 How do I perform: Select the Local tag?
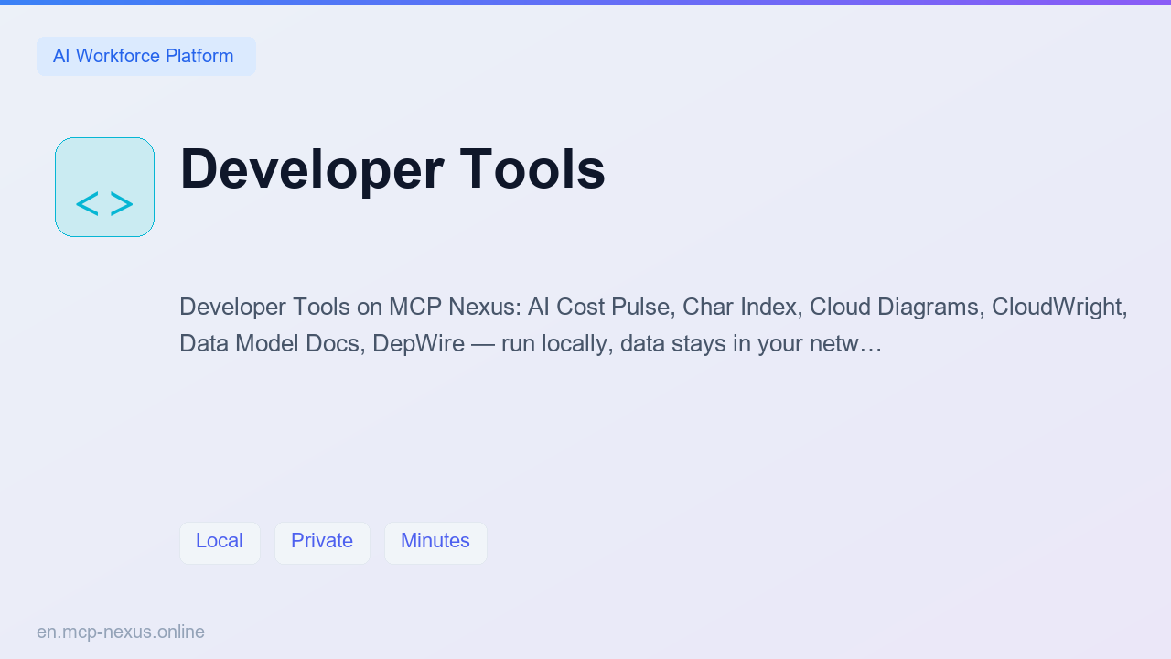(x=220, y=543)
